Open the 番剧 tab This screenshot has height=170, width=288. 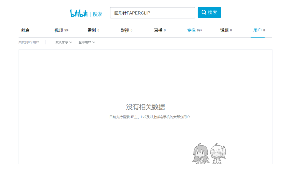point(94,30)
